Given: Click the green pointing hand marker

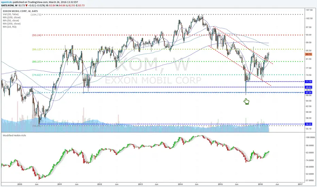Looking at the screenshot, I should pyautogui.click(x=246, y=101).
